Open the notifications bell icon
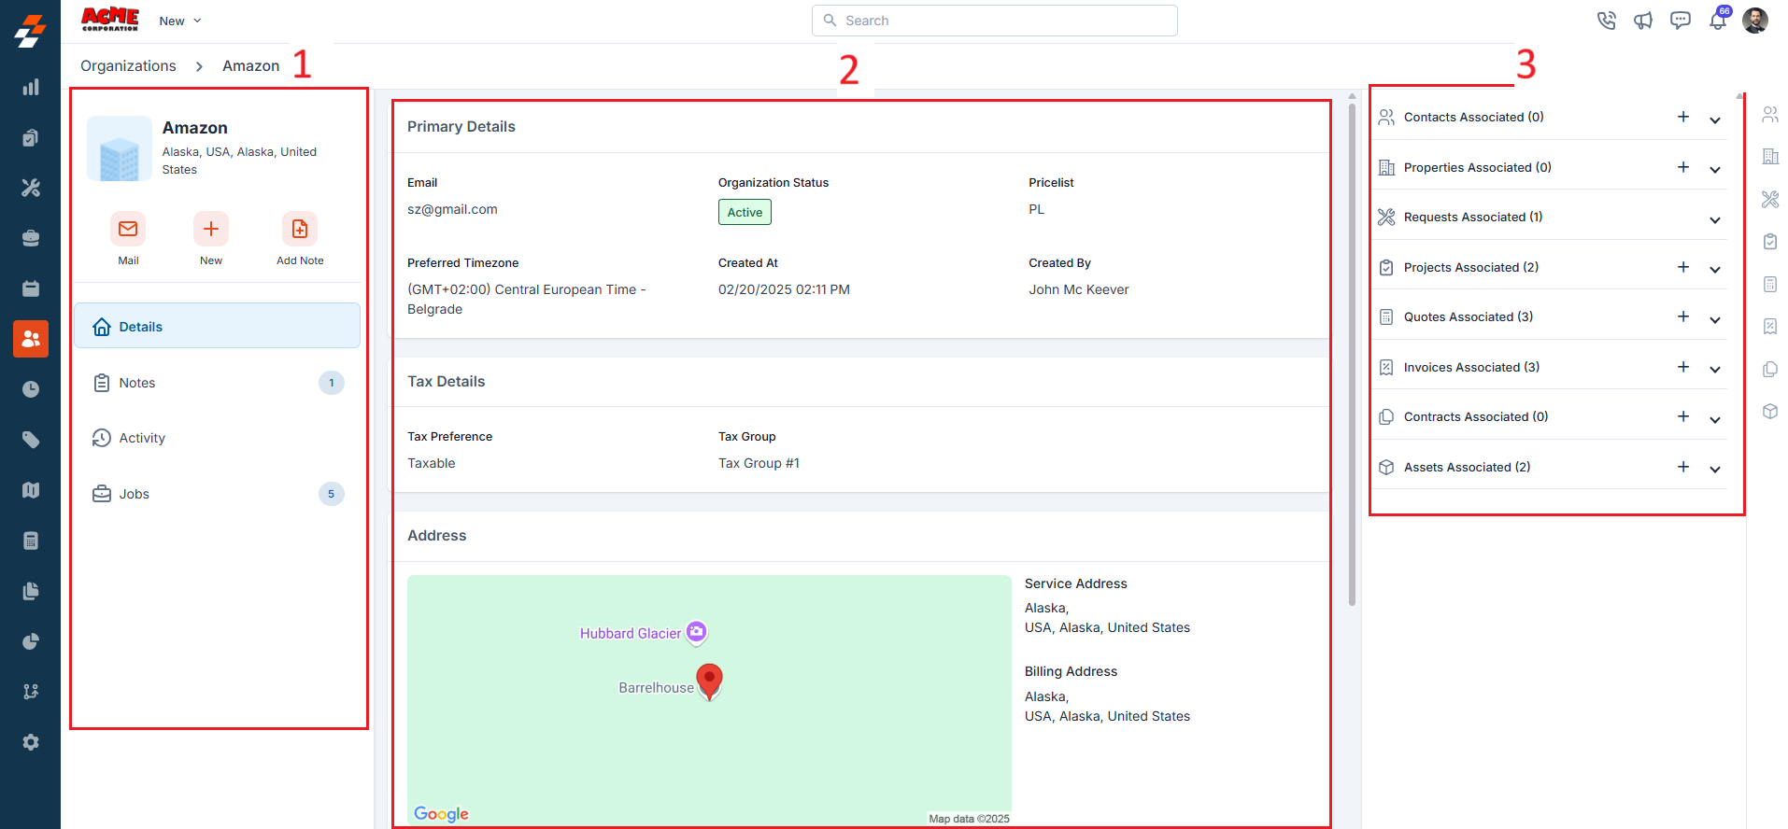This screenshot has width=1788, height=829. 1718,21
